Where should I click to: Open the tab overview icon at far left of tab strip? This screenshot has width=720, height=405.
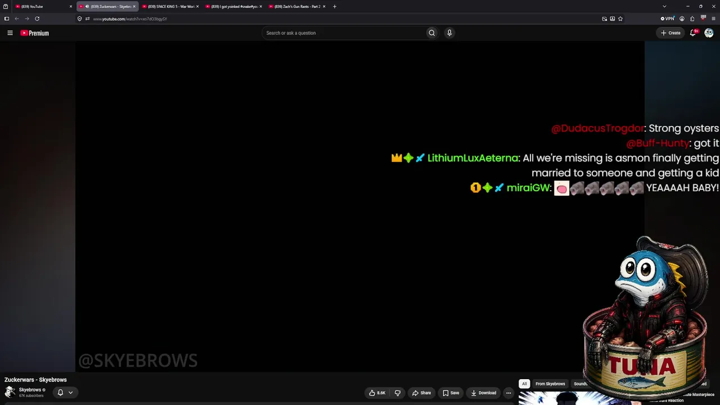point(6,6)
